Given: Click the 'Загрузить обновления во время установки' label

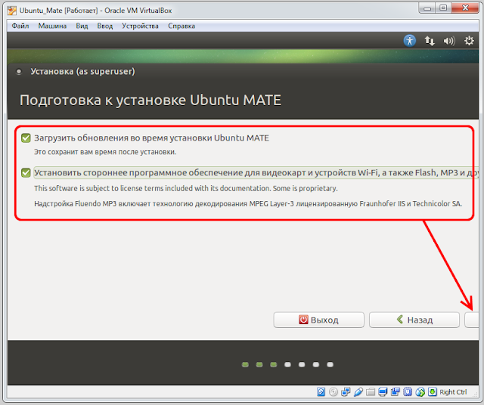Looking at the screenshot, I should pyautogui.click(x=151, y=138).
